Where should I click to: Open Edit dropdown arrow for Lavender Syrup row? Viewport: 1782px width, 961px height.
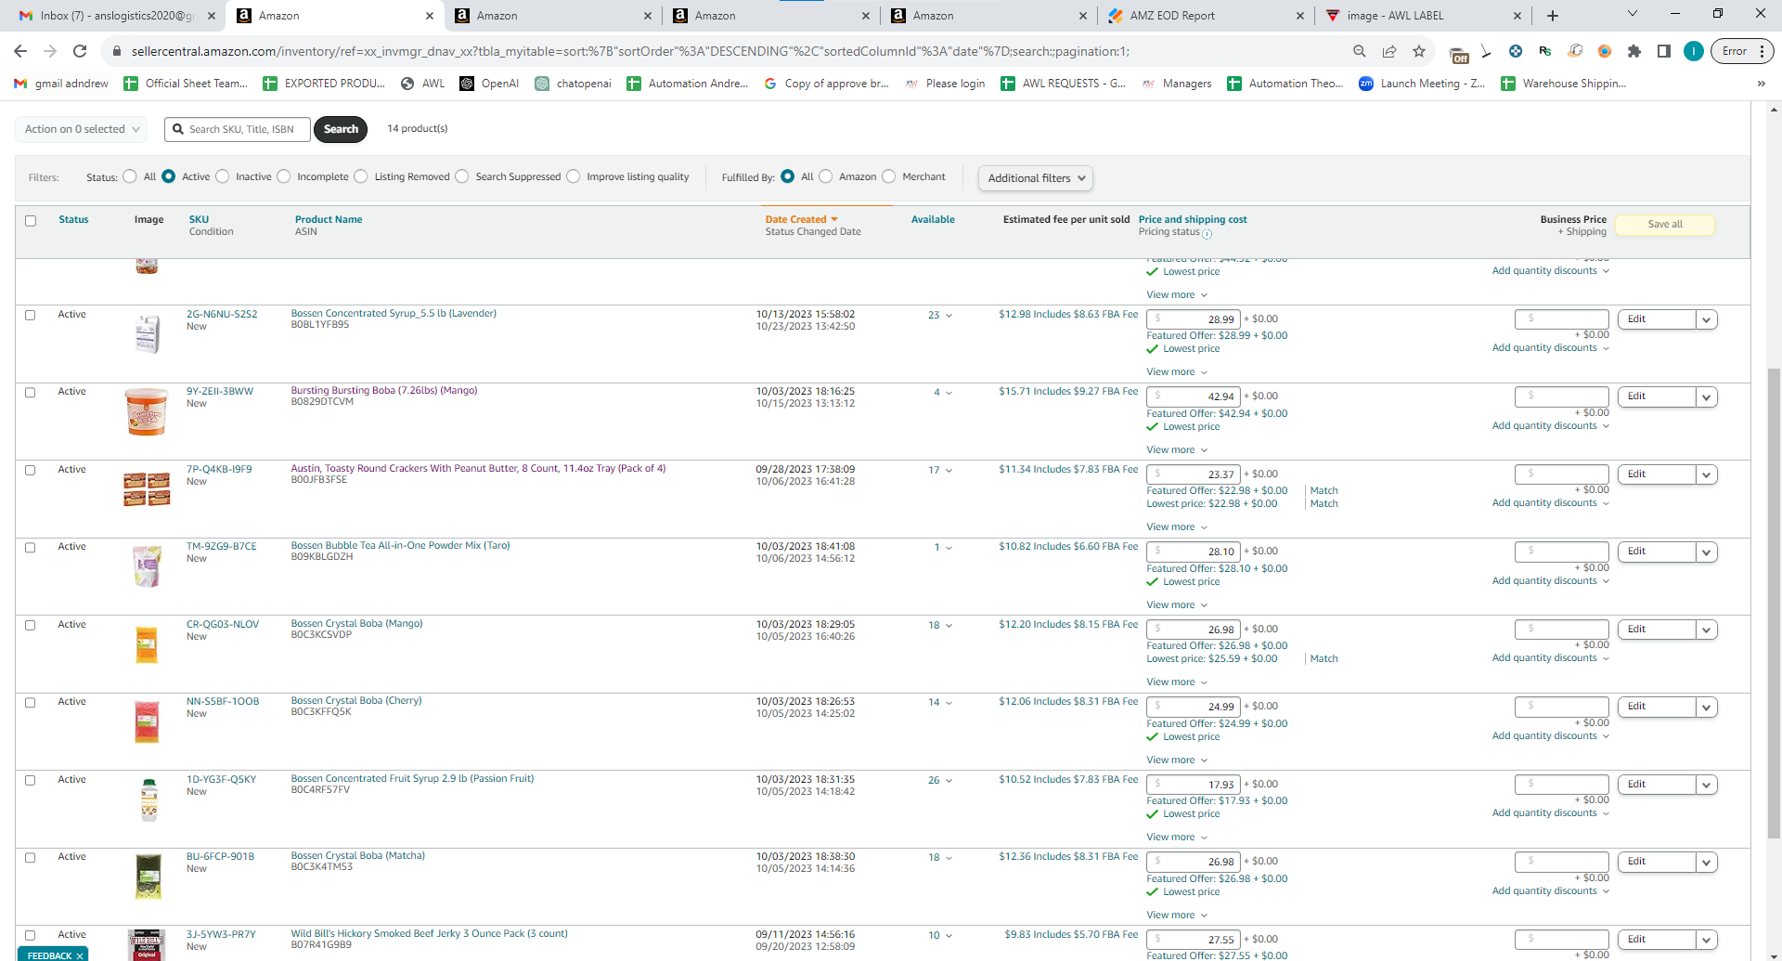pos(1706,319)
